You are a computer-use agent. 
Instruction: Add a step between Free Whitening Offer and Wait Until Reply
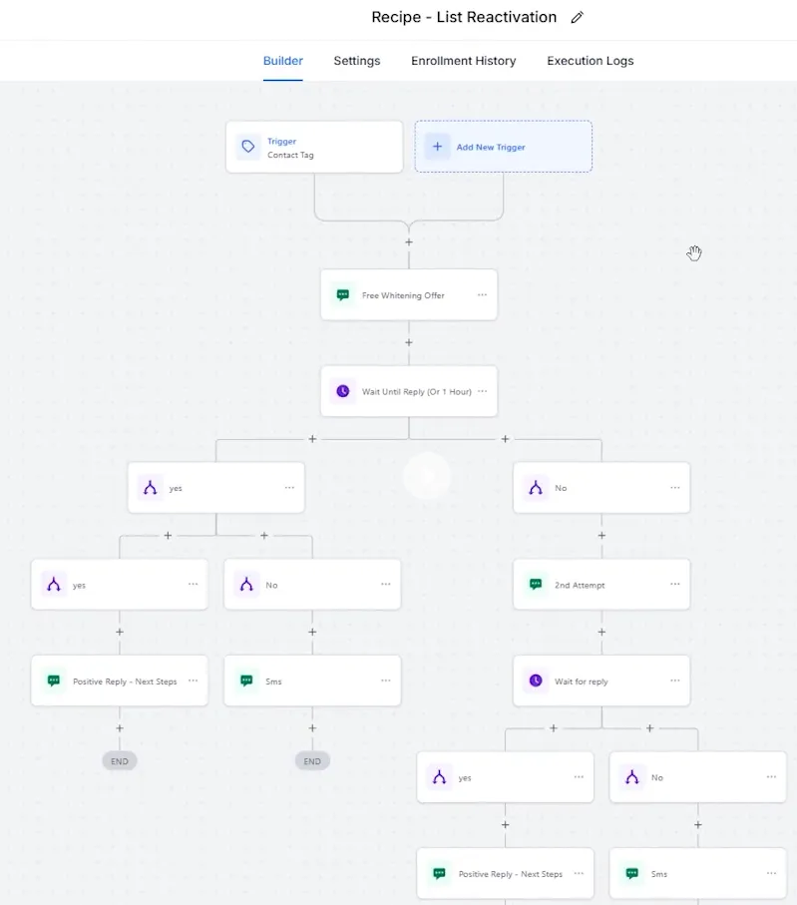(x=409, y=343)
